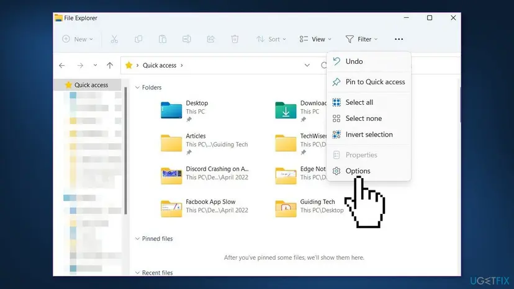The width and height of the screenshot is (514, 289).
Task: Open the New dropdown button
Action: click(x=78, y=39)
